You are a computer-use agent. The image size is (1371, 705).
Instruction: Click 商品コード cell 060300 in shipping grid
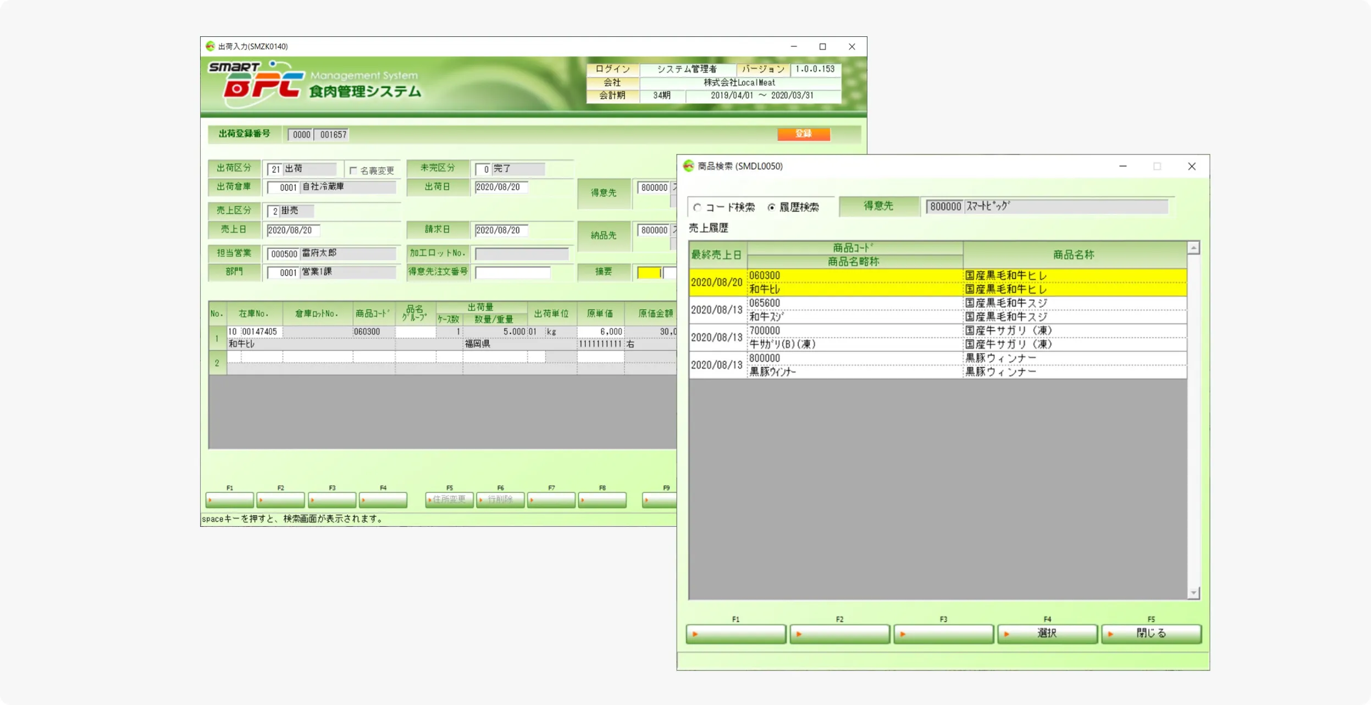(x=373, y=332)
